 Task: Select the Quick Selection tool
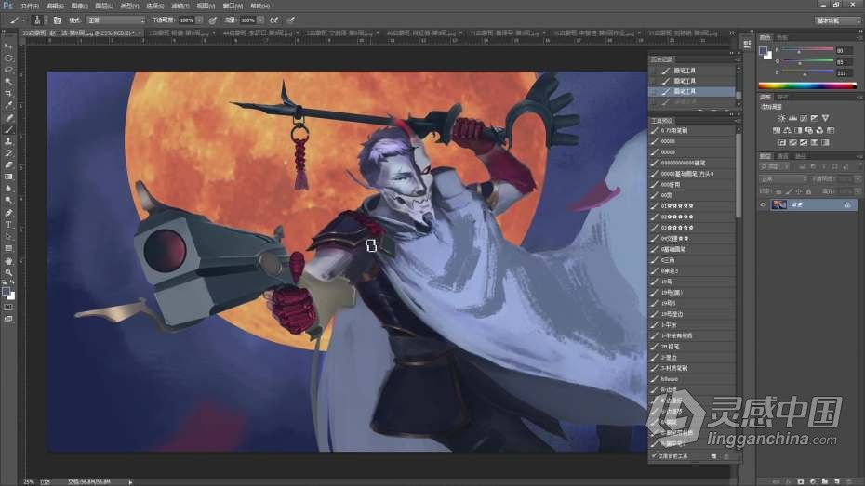click(8, 82)
